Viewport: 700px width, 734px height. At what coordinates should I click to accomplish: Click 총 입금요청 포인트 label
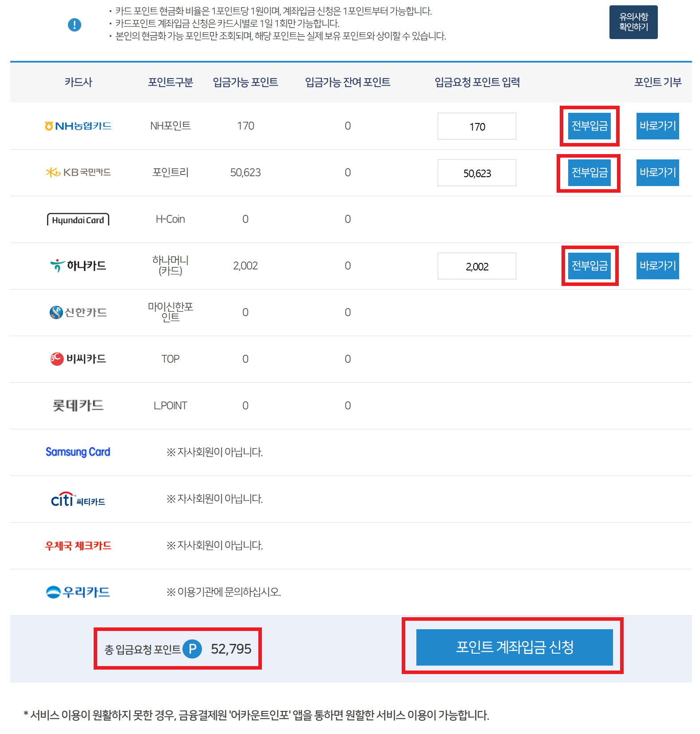click(x=142, y=650)
